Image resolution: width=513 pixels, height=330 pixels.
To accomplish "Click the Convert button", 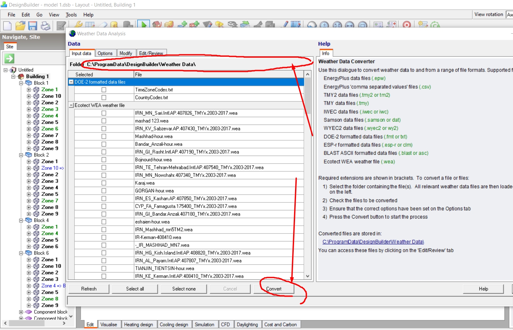I will 274,289.
